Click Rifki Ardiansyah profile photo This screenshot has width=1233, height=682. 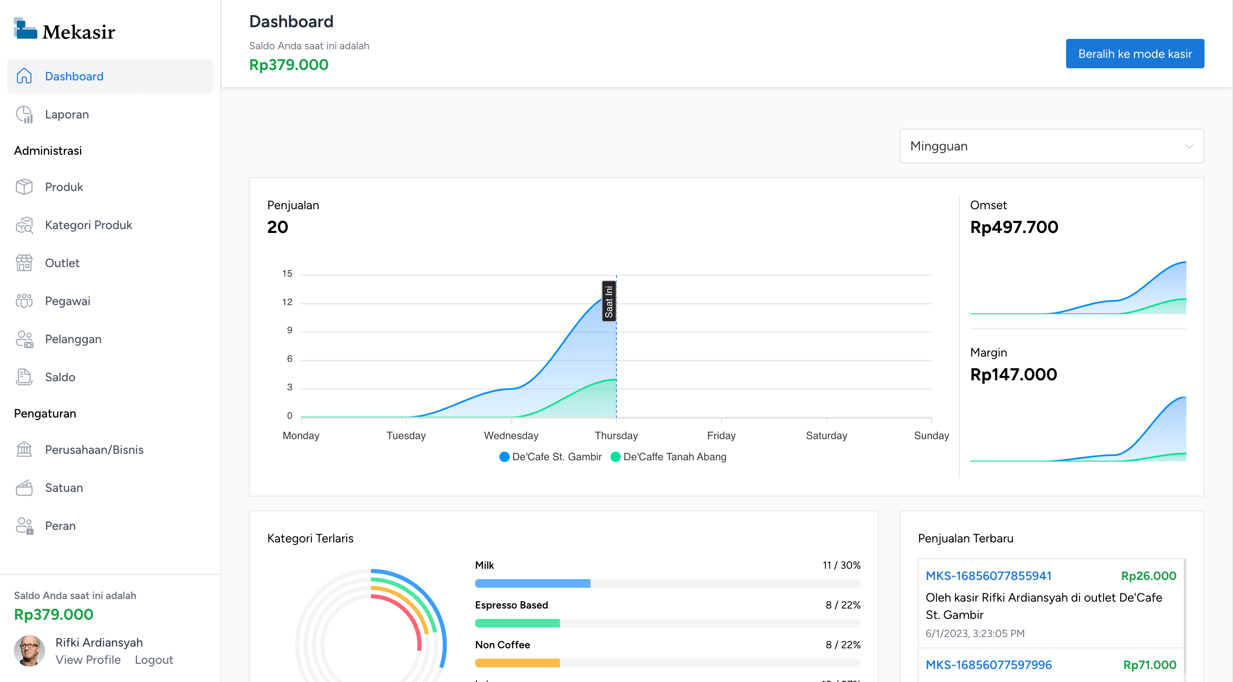pos(29,650)
